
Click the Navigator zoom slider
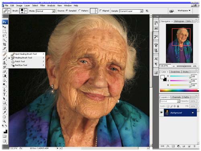[184, 66]
